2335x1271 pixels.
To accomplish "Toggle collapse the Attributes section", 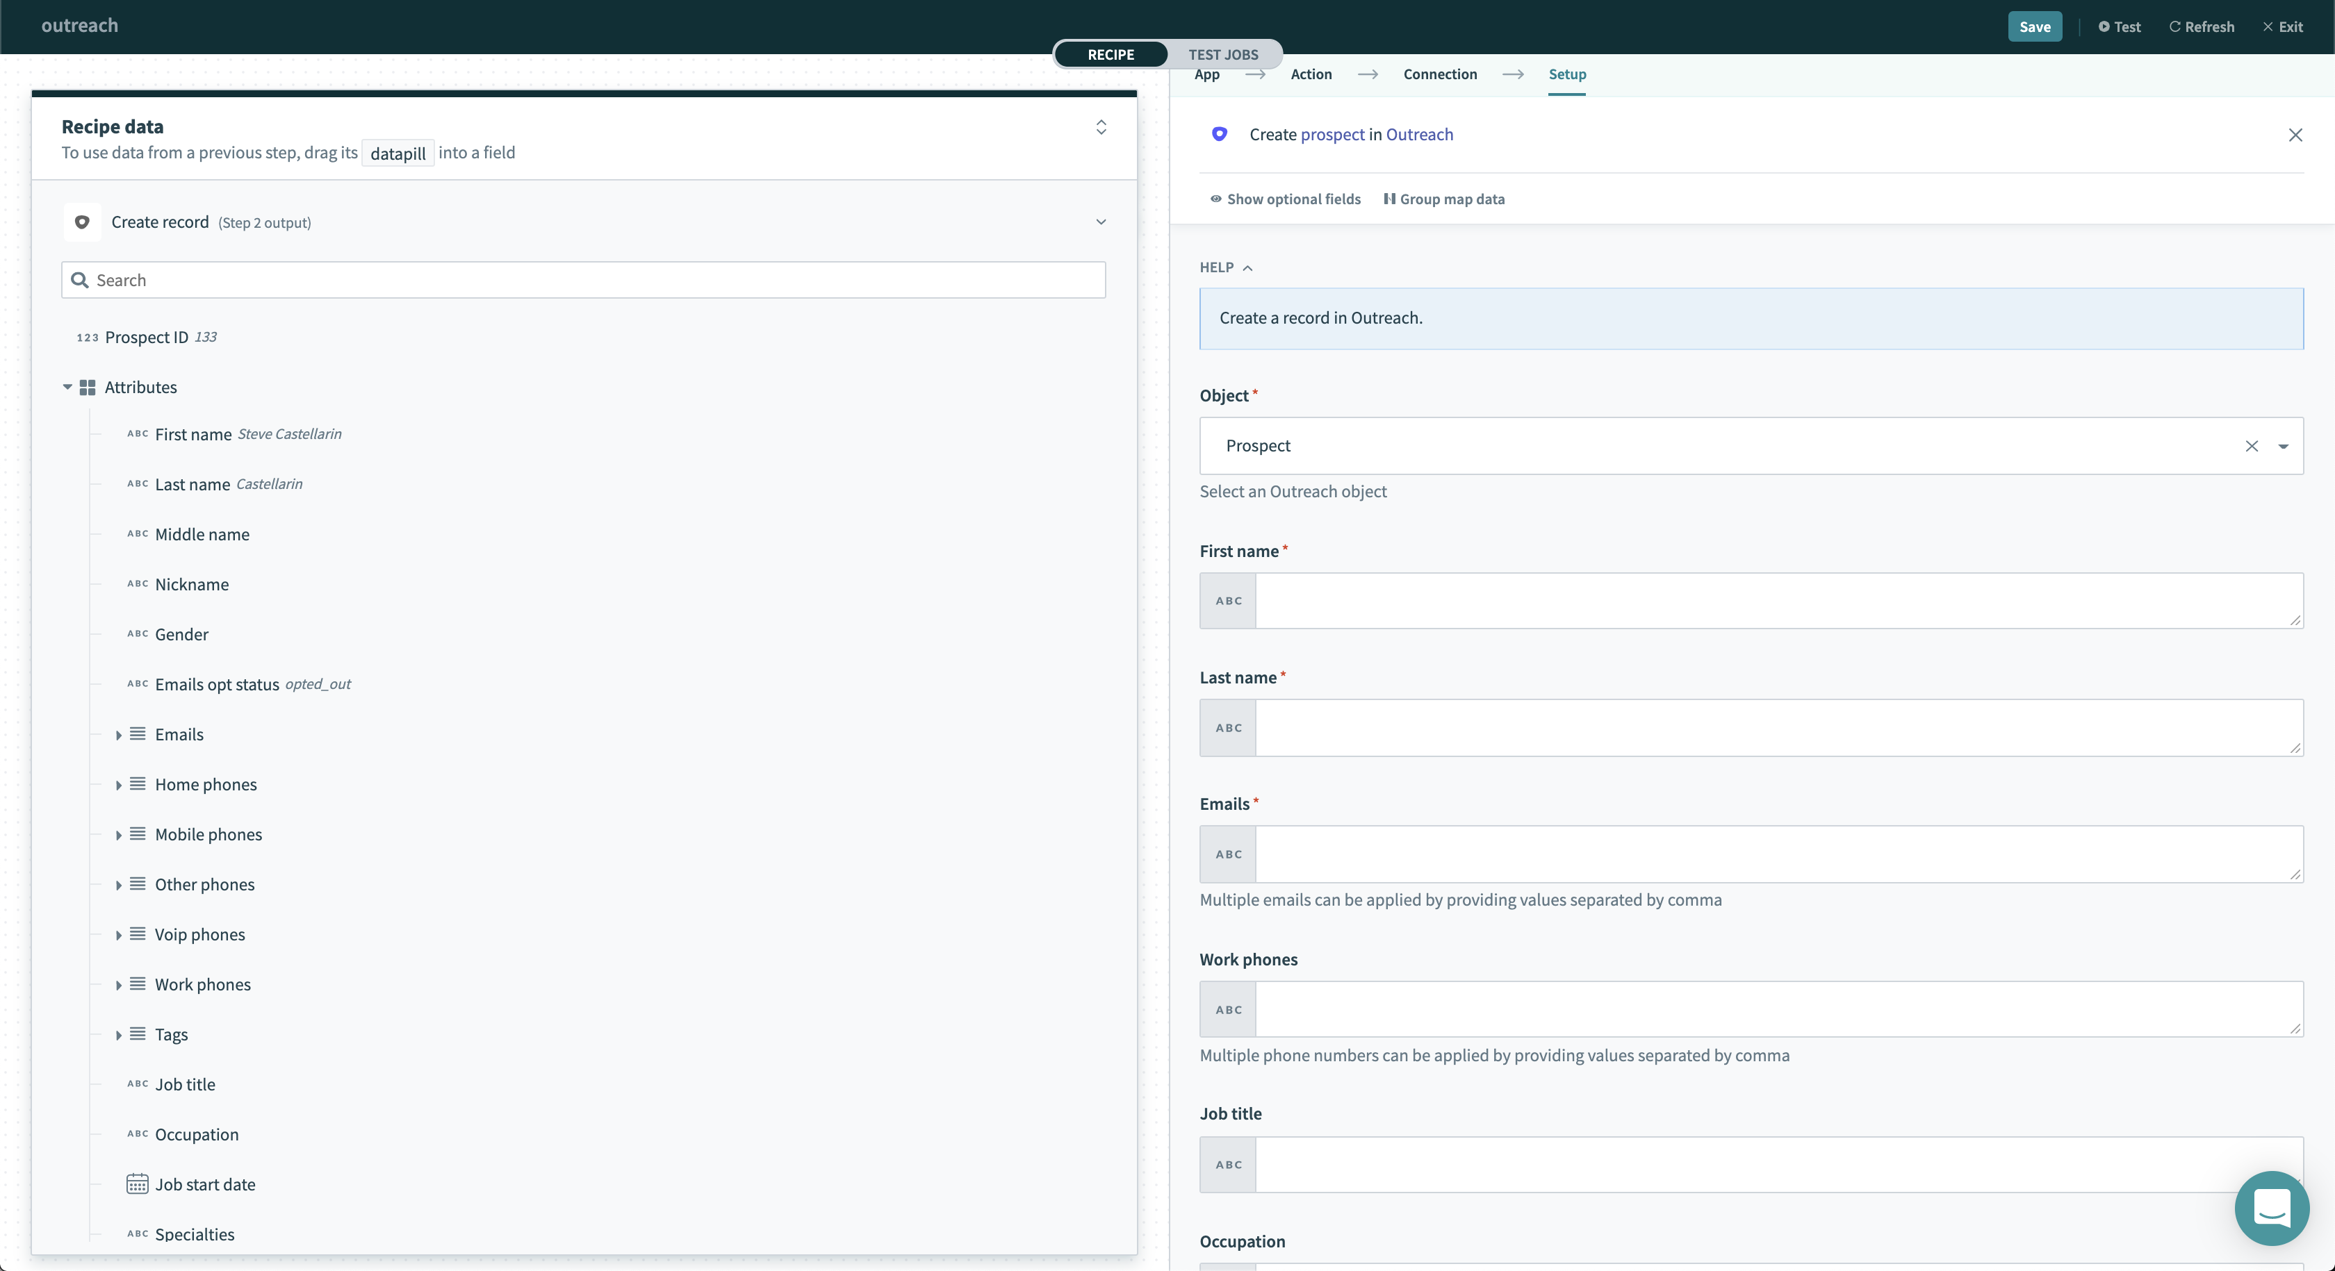I will pyautogui.click(x=67, y=387).
